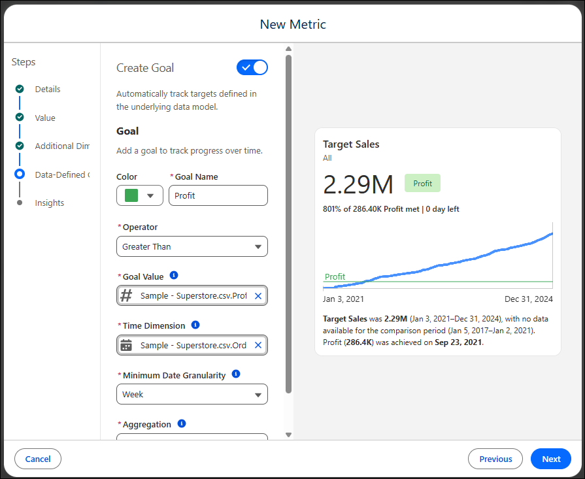This screenshot has width=585, height=479.
Task: Open the Operator dropdown showing Greater Than
Action: [192, 246]
